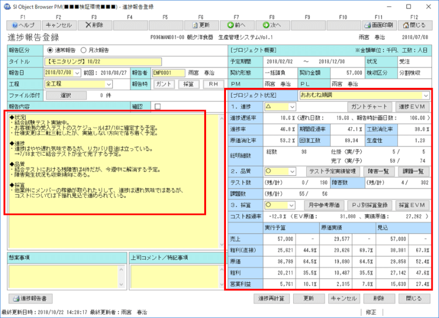Screen dimensions: 439x318
Task: Go to previous record with 前へ
Action: click(x=236, y=25)
